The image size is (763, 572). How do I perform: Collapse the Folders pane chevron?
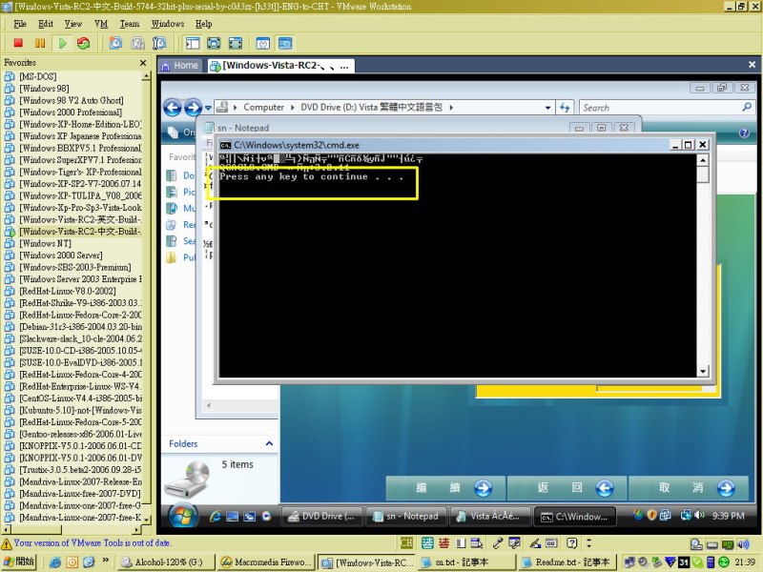click(269, 443)
